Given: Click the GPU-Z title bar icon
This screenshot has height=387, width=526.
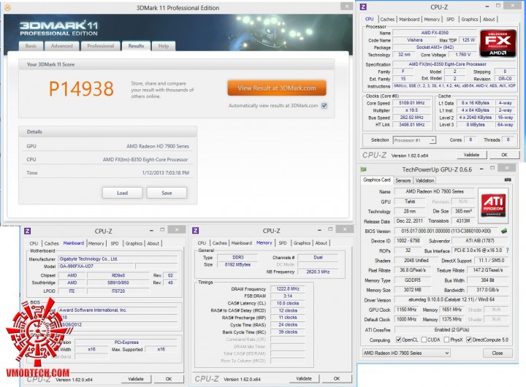Looking at the screenshot, I should pyautogui.click(x=363, y=169).
